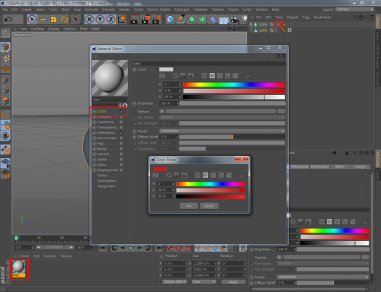
Task: Click the Apply button in Coordinates
Action: point(233,282)
